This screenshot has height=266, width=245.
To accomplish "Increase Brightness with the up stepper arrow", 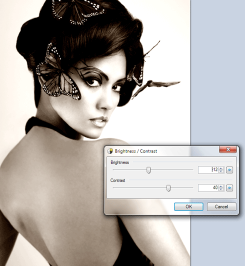I will coord(221,168).
